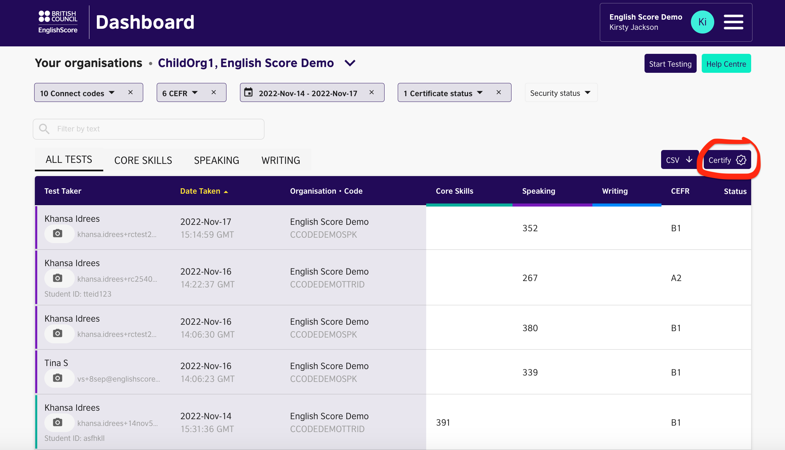This screenshot has height=450, width=785.
Task: Focus the Filter by text field
Action: [148, 129]
